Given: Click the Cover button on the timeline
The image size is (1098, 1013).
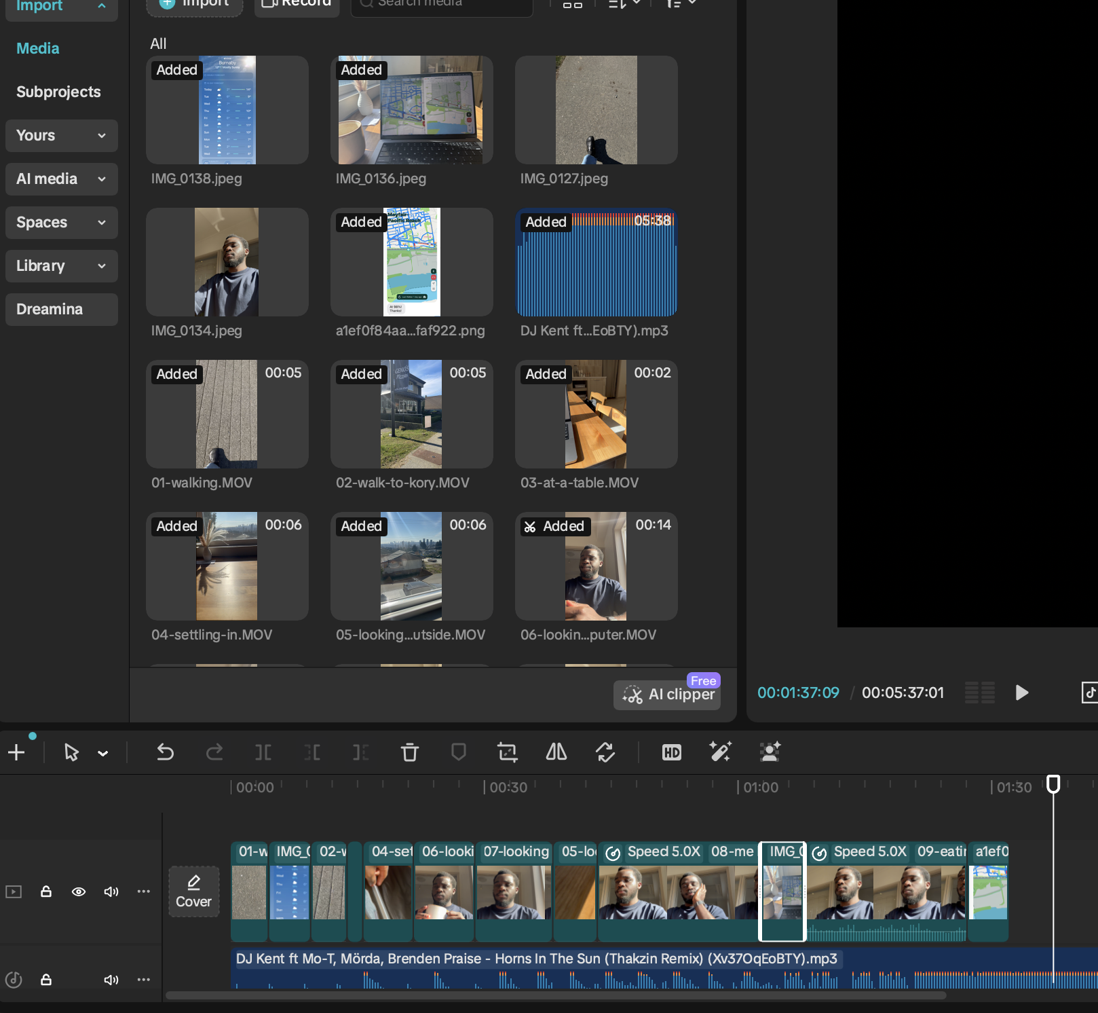Looking at the screenshot, I should 193,891.
